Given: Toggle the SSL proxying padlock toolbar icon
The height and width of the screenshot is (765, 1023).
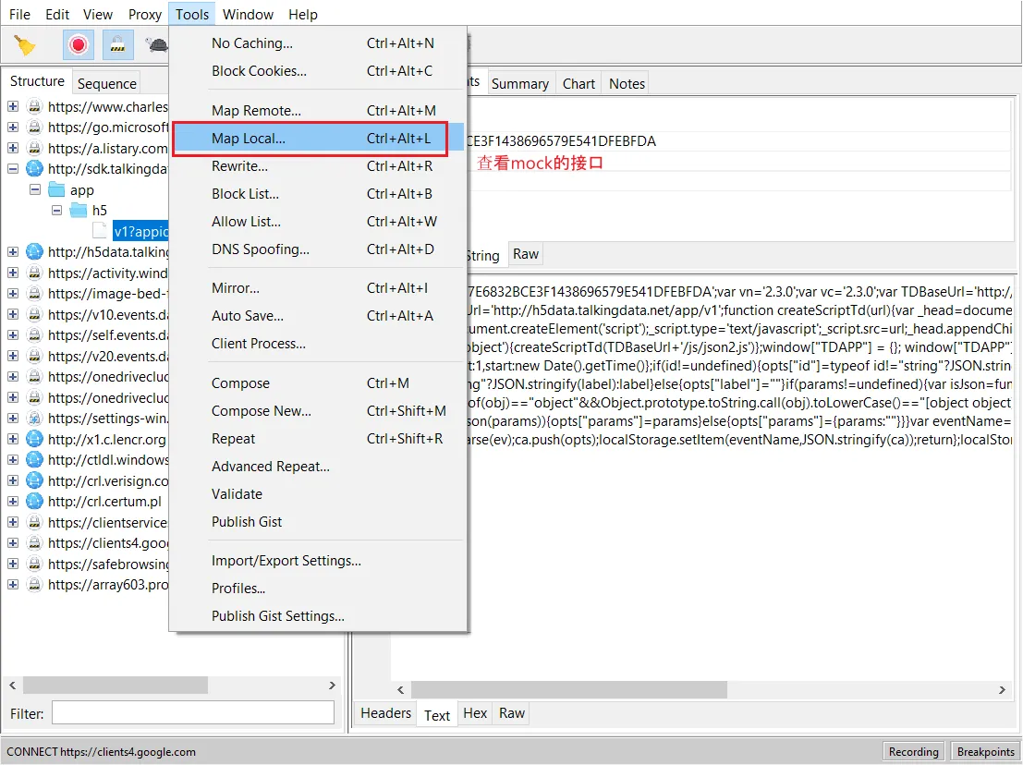Looking at the screenshot, I should tap(117, 45).
